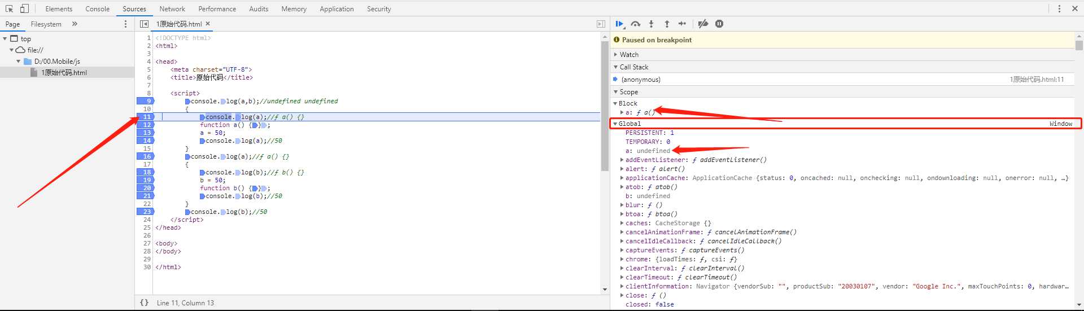Toggle the breakpoint on line 23
Image resolution: width=1084 pixels, height=311 pixels.
point(145,212)
